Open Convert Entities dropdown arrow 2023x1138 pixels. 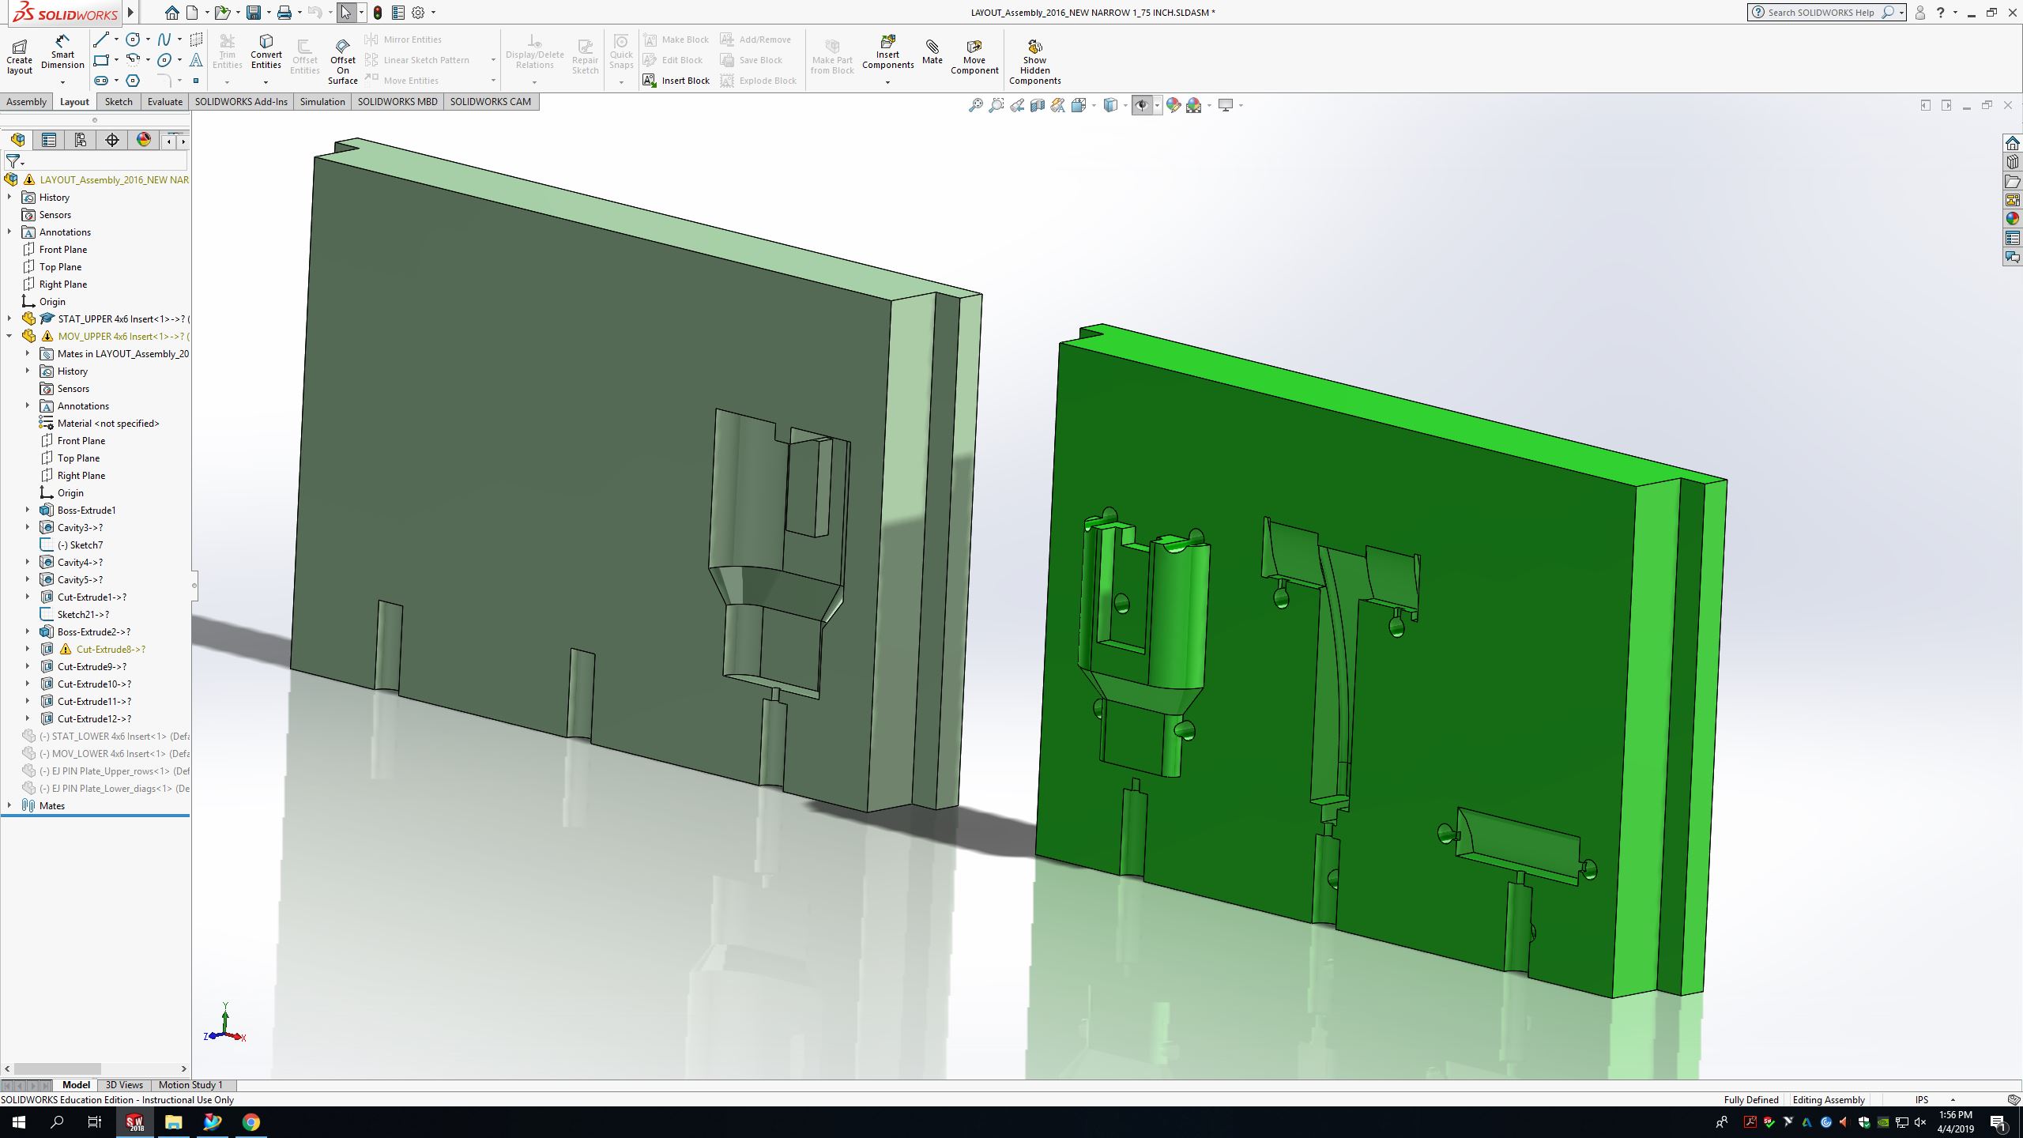point(266,82)
